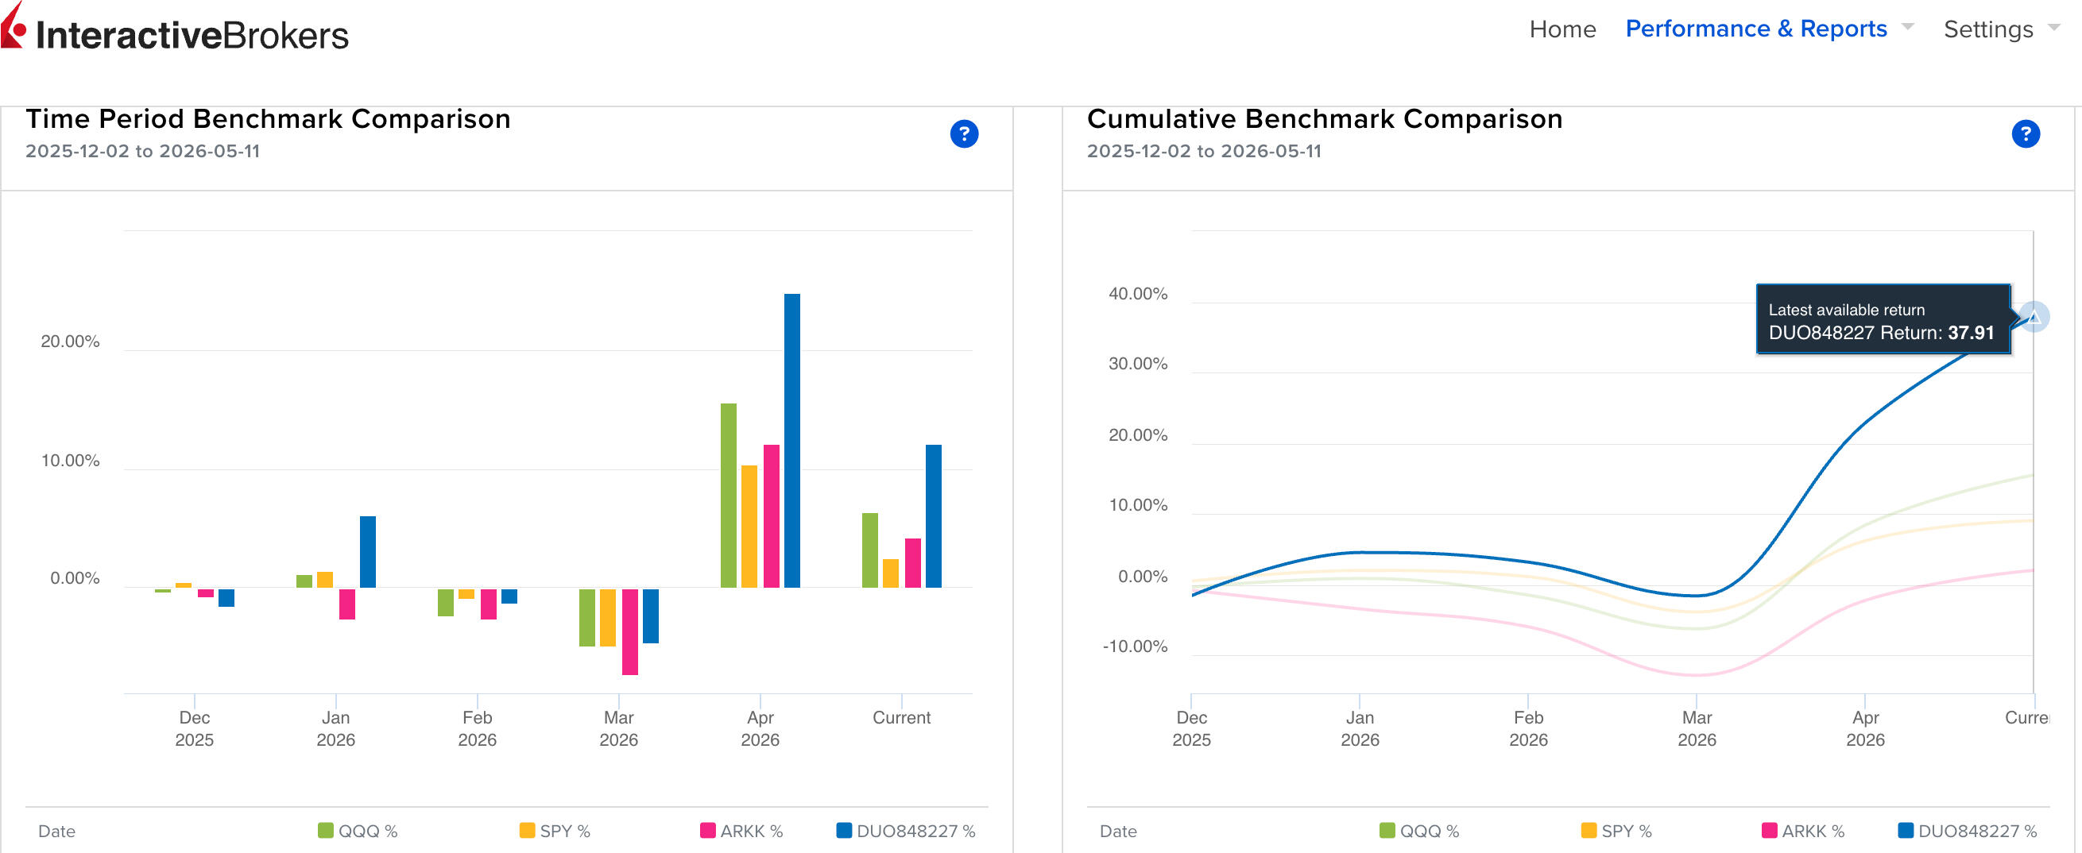
Task: Toggle QQQ % series in time period legend
Action: [x=358, y=831]
